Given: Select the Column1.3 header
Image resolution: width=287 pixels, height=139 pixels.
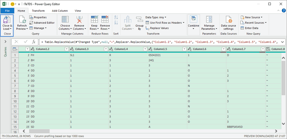Looking at the screenshot, I should 89,49.
